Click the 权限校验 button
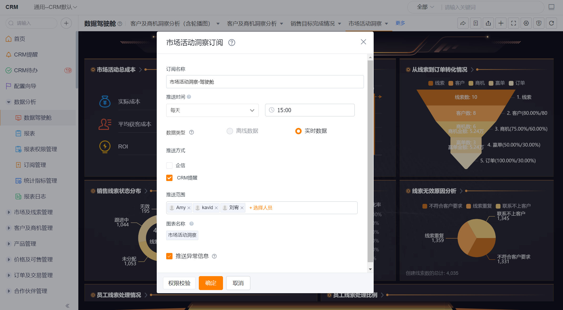This screenshot has height=310, width=563. coord(179,283)
